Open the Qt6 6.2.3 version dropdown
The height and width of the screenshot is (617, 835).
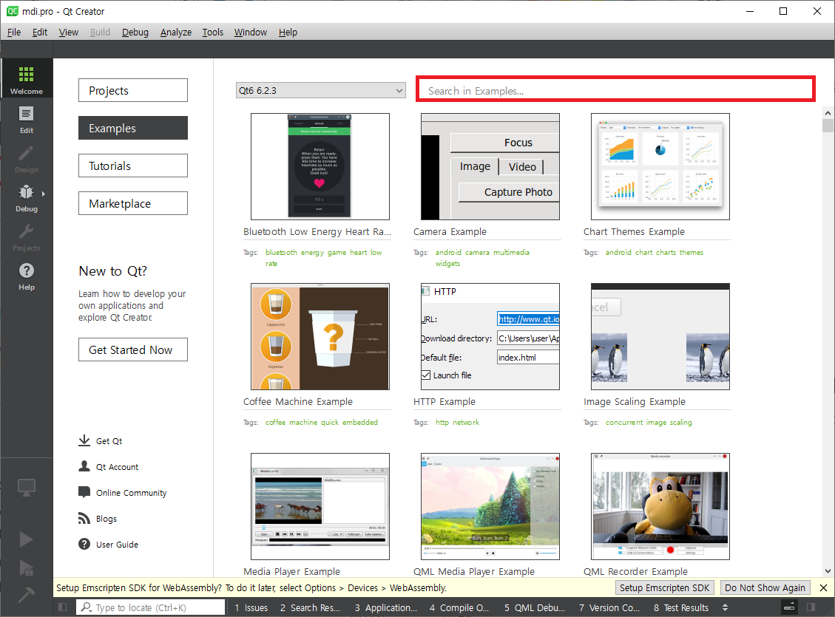(x=320, y=90)
